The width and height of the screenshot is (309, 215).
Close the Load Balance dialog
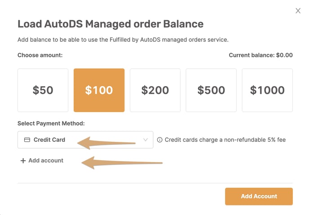tap(298, 11)
